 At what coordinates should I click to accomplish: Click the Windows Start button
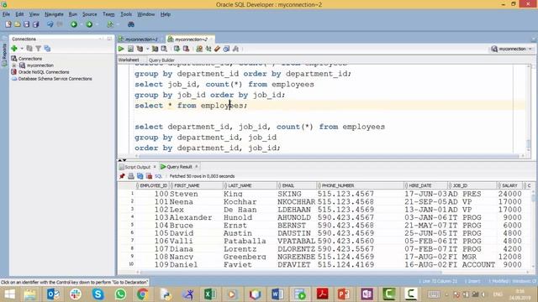pos(9,294)
